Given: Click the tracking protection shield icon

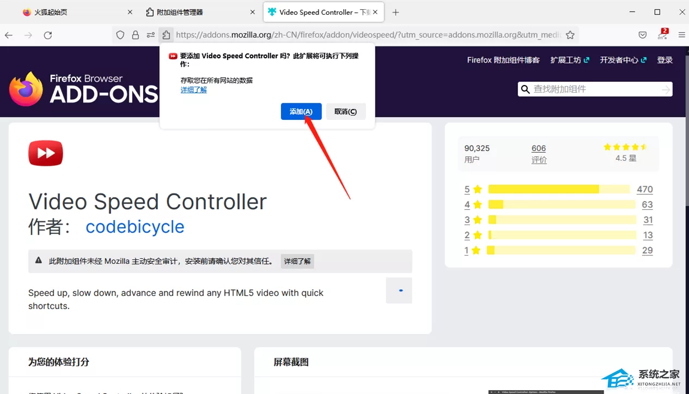Looking at the screenshot, I should click(x=120, y=35).
